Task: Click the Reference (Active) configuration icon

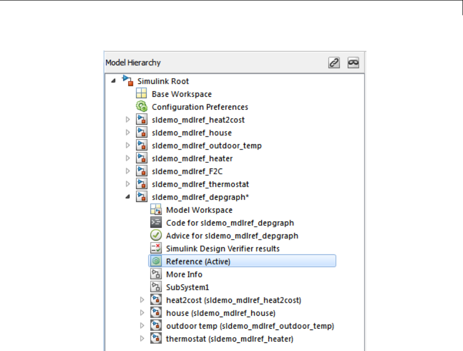Action: pos(156,261)
